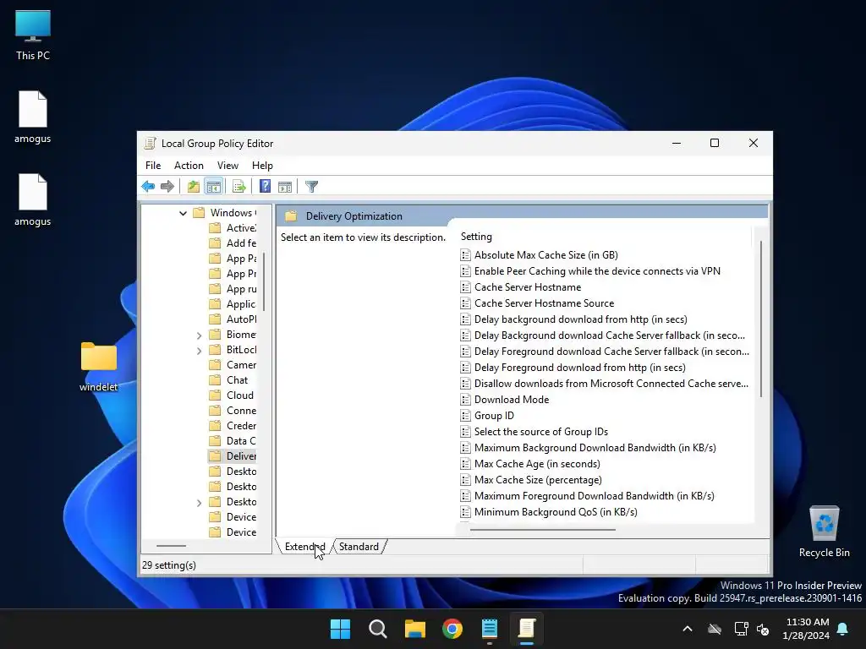Open the Help menu
The image size is (866, 649).
point(262,166)
